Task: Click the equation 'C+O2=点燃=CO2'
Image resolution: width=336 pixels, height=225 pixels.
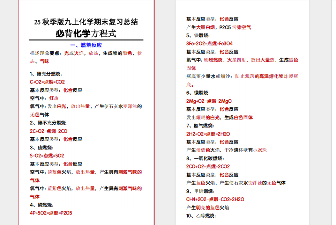Action: [47, 82]
